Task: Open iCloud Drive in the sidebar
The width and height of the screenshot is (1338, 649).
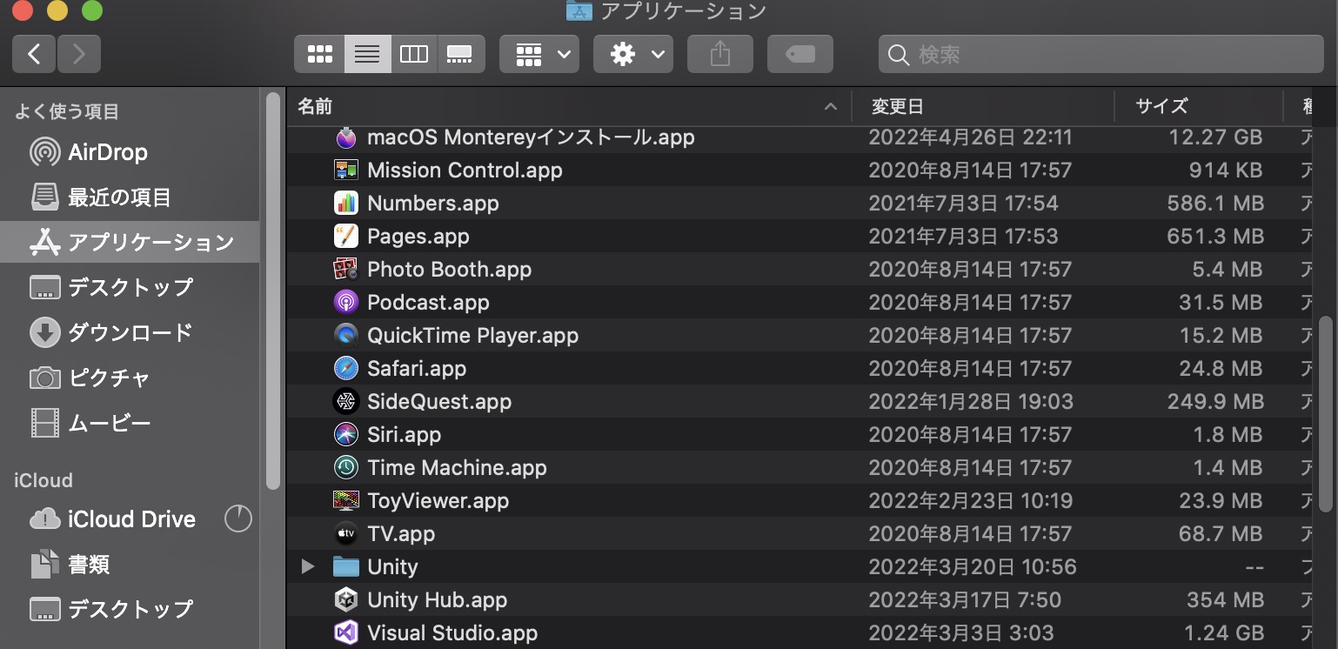Action: point(132,519)
